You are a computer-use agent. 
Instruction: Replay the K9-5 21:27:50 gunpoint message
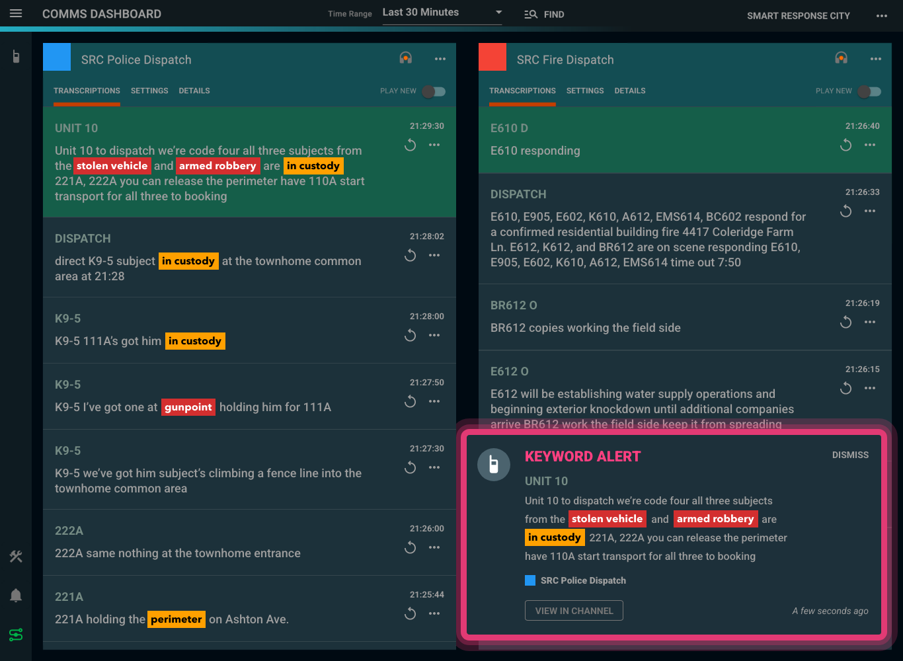411,401
